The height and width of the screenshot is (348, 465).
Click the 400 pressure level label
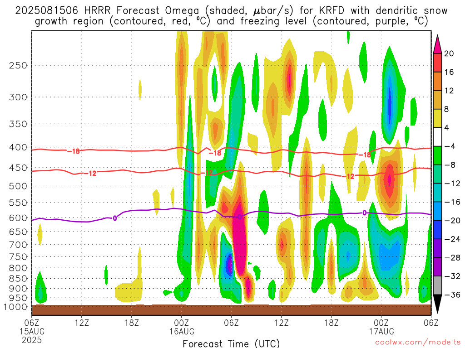point(18,147)
